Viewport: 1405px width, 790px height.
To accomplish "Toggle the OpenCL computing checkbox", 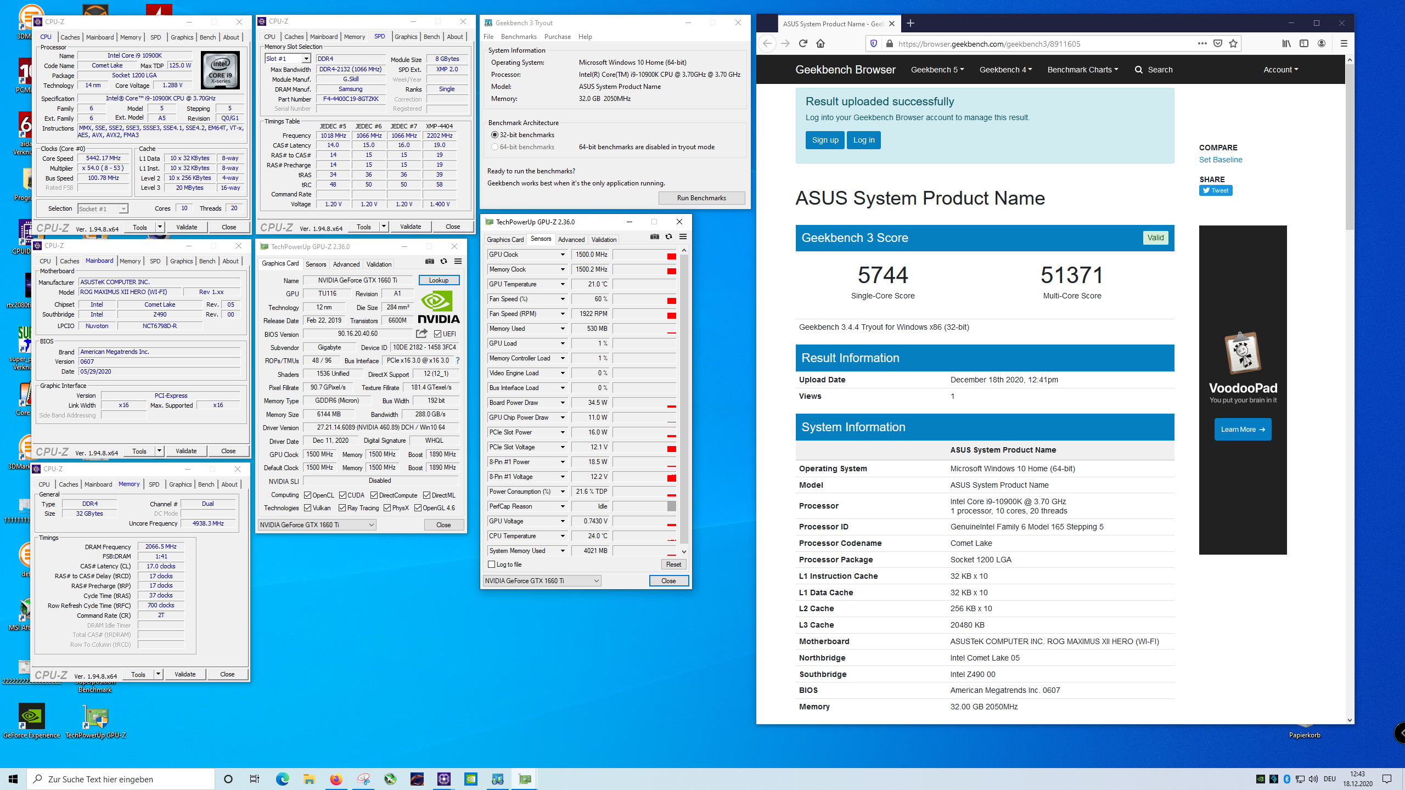I will (x=308, y=495).
